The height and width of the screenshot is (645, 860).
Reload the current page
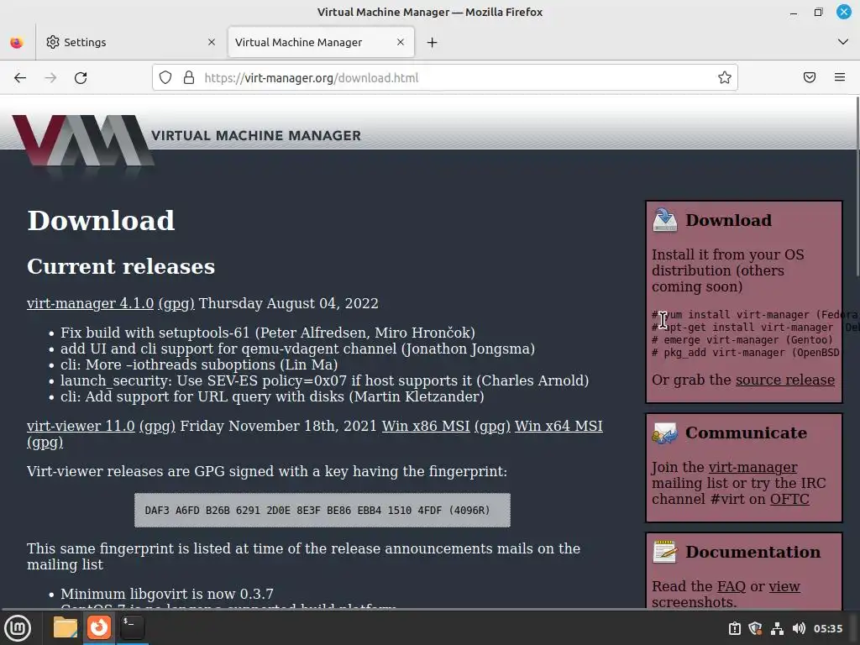(x=81, y=78)
